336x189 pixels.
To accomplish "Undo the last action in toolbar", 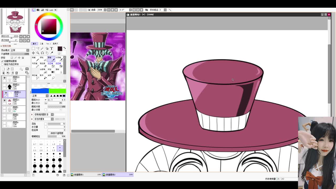I will (x=72, y=10).
